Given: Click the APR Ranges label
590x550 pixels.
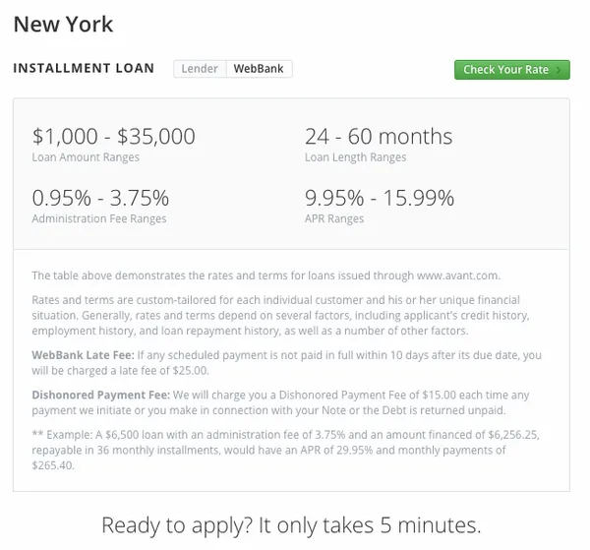Looking at the screenshot, I should point(334,218).
